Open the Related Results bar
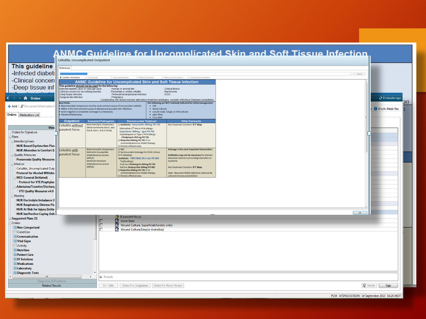426x319 pixels. 52,286
